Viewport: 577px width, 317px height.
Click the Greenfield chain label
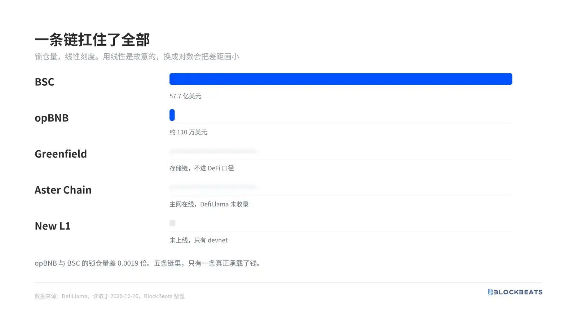tap(61, 154)
